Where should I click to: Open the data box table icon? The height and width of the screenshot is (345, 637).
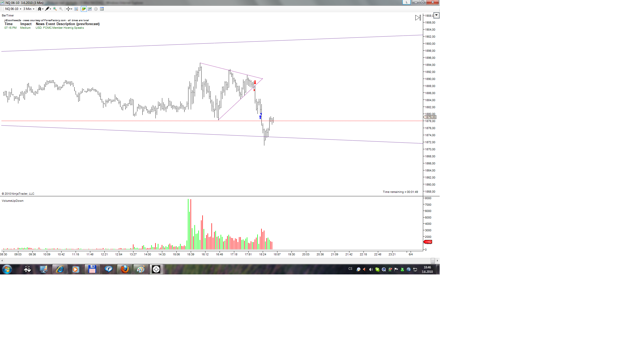tap(102, 9)
